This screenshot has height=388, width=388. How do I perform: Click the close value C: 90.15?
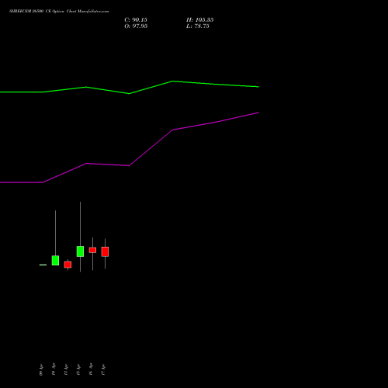pos(136,20)
